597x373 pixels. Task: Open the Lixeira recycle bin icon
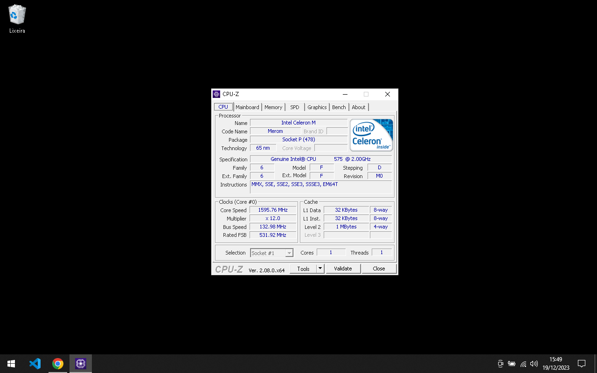[17, 19]
